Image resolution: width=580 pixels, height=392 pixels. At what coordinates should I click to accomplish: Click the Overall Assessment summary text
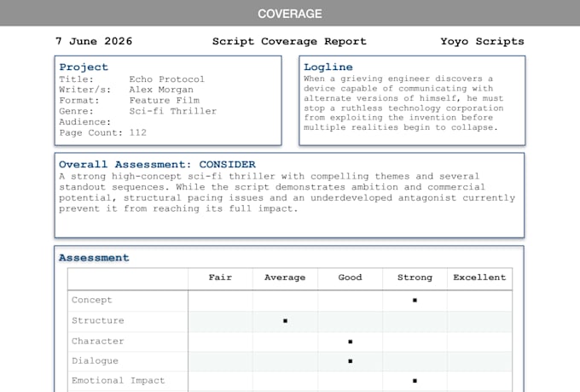pos(287,192)
